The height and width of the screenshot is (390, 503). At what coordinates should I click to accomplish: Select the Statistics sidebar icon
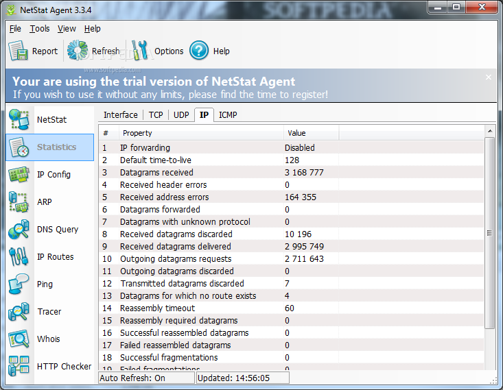pyautogui.click(x=19, y=147)
